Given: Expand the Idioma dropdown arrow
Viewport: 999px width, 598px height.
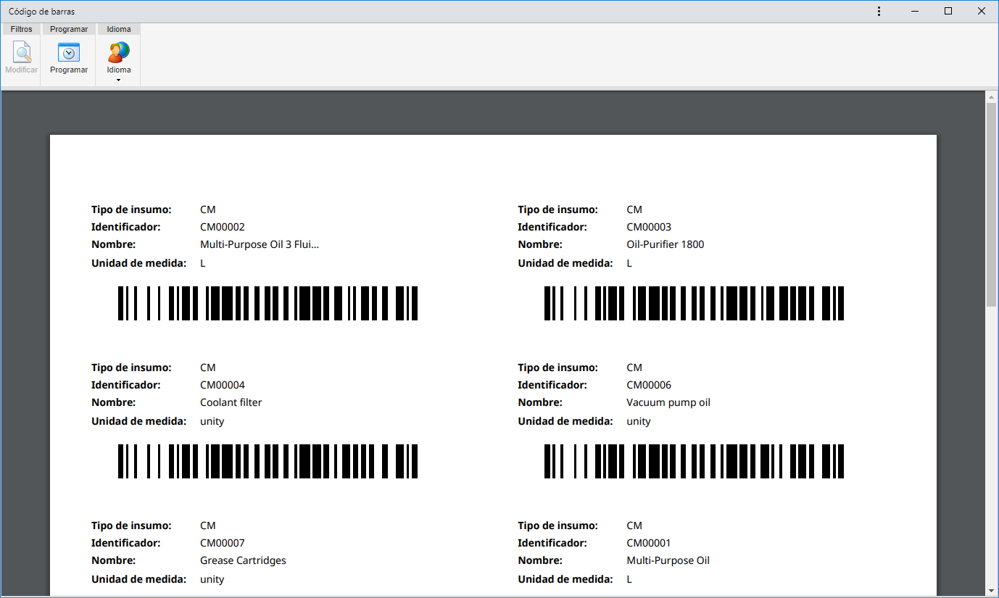Looking at the screenshot, I should [x=118, y=80].
